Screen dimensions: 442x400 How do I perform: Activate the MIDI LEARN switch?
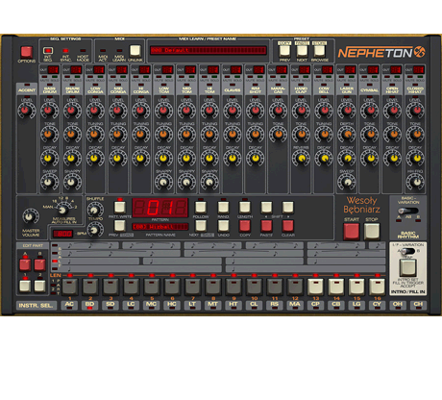pos(119,51)
